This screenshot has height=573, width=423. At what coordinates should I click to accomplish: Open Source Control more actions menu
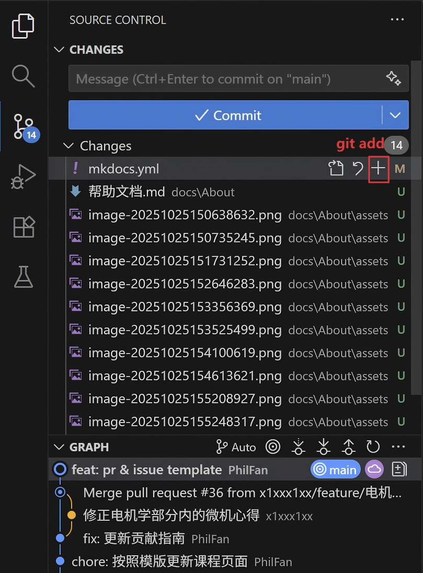[x=397, y=20]
